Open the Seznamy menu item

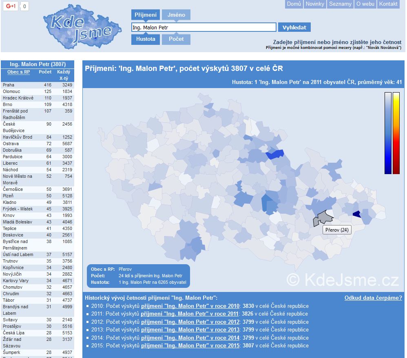pyautogui.click(x=340, y=4)
